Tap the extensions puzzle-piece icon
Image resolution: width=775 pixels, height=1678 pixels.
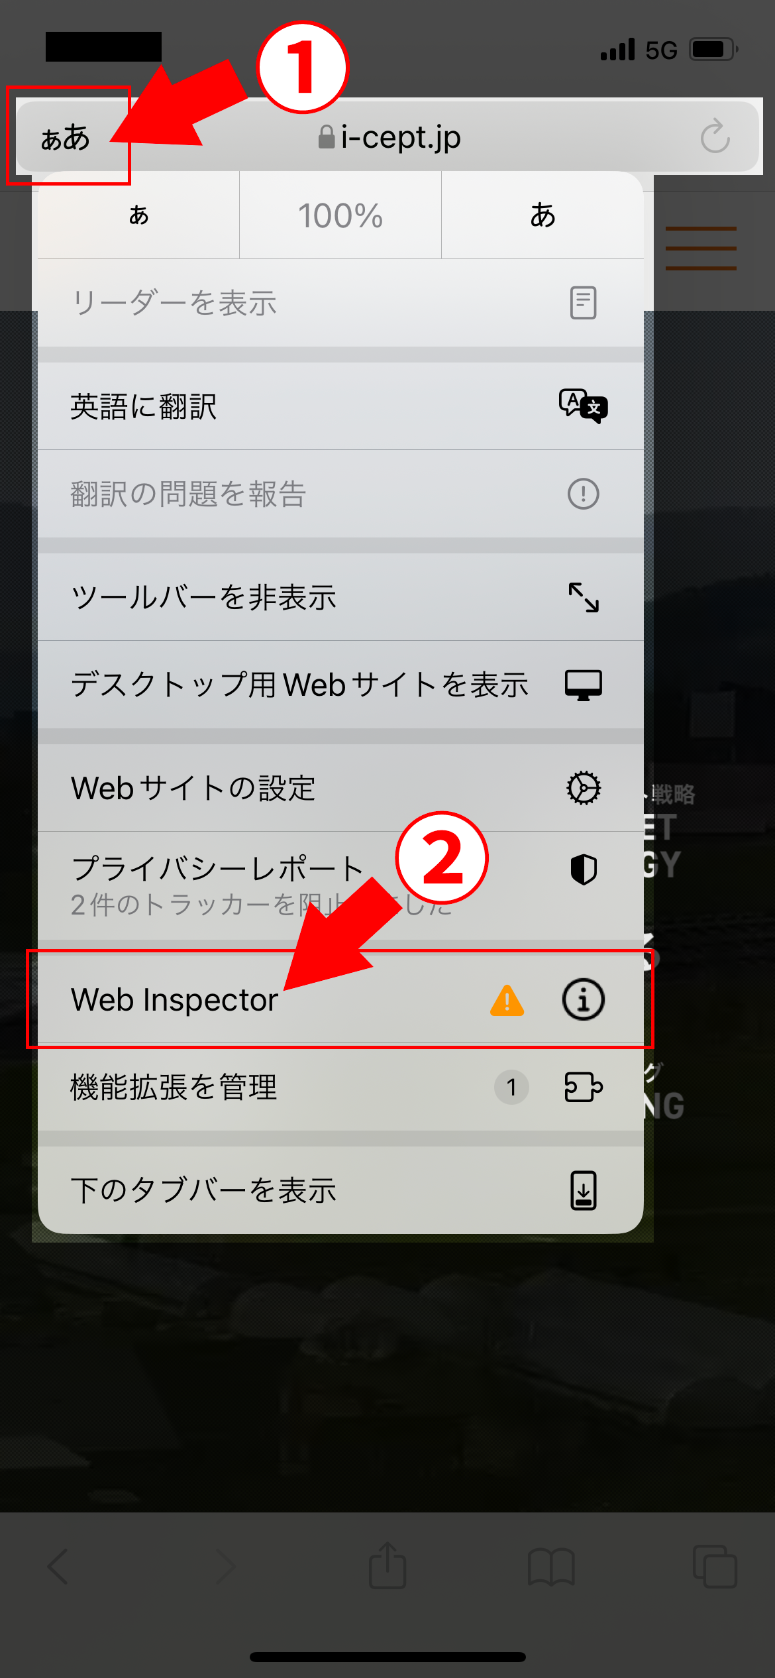tap(584, 1087)
